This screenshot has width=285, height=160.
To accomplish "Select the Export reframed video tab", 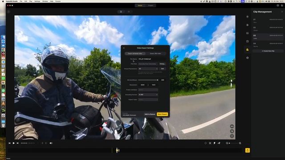I will coord(135,53).
